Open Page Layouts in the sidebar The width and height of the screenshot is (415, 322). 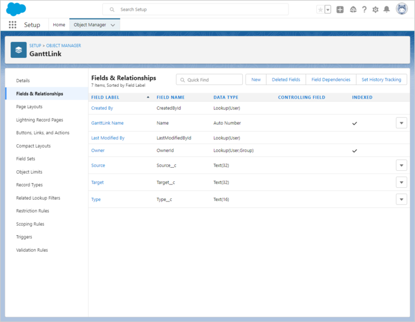[x=29, y=107]
